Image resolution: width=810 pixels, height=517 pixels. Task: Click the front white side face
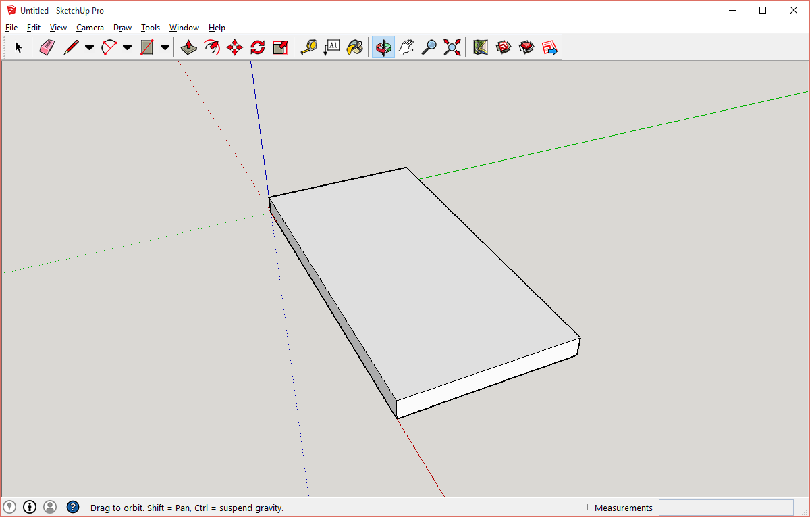click(x=489, y=378)
